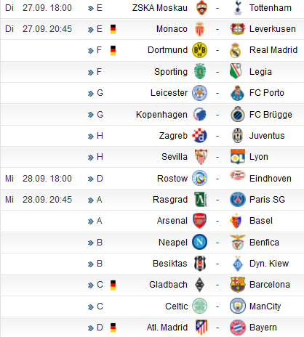Click the Arsenal cannon crest

[x=199, y=221]
